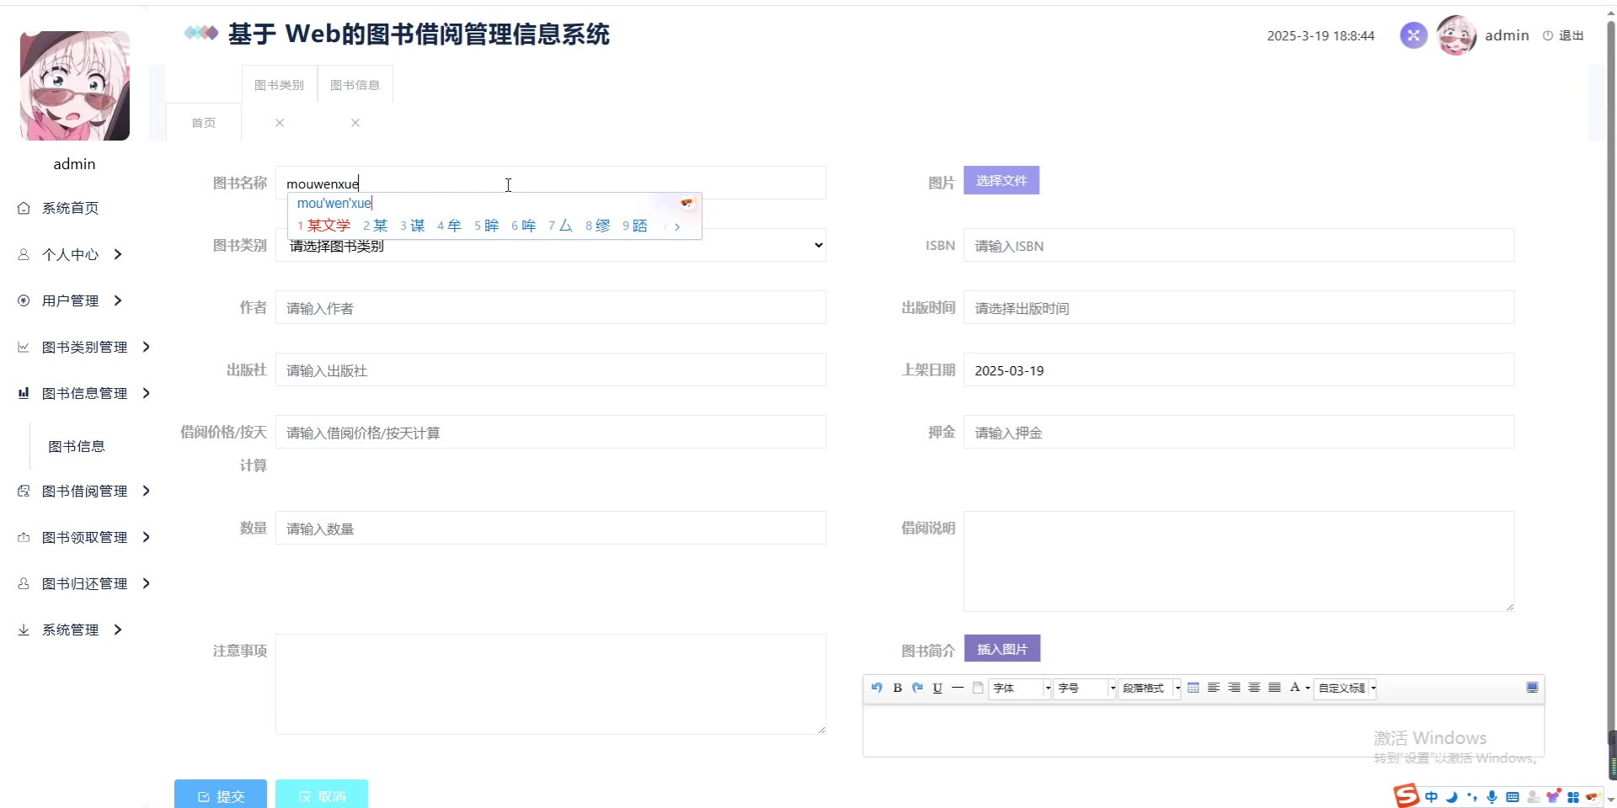Viewport: 1617px width, 808px height.
Task: Click the 图书借阅管理 icon in sidebar
Action: pos(24,491)
